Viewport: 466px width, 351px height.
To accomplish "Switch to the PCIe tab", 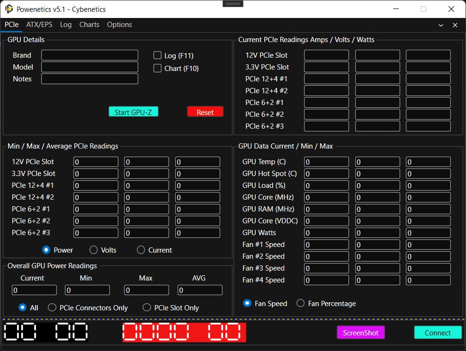I will click(11, 25).
